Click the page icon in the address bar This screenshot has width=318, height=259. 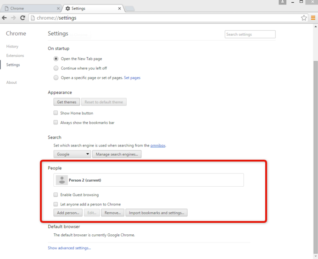tap(33, 18)
